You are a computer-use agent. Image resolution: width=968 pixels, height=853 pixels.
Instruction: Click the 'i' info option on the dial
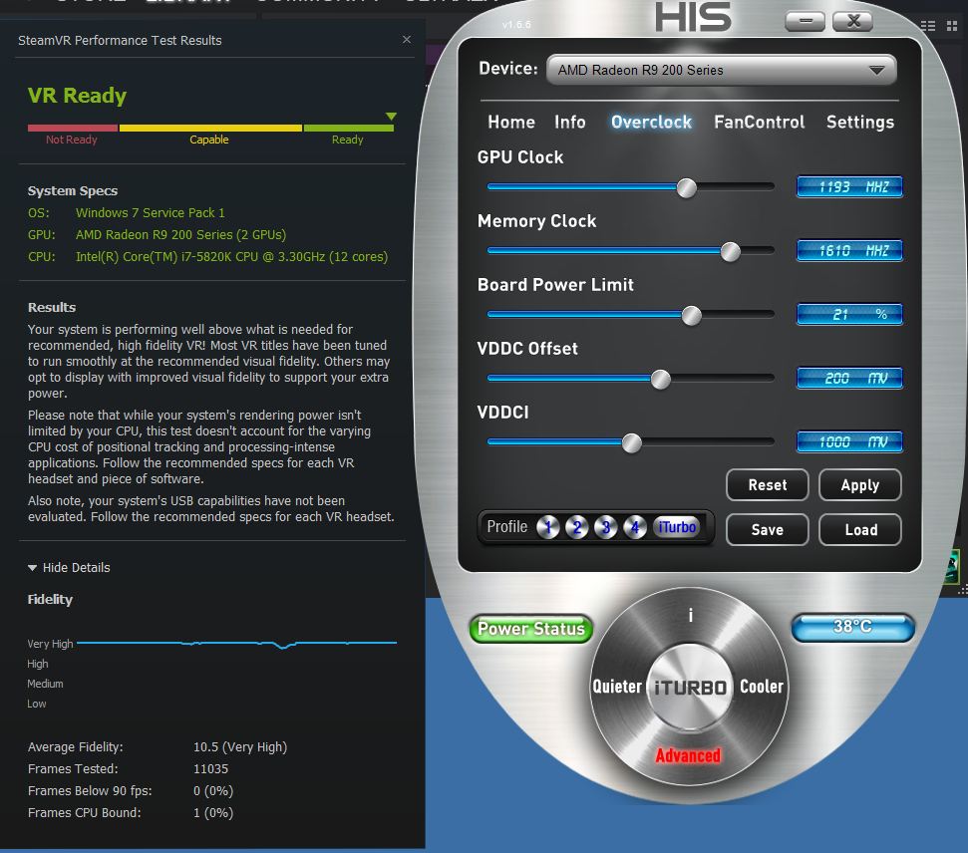tap(690, 615)
